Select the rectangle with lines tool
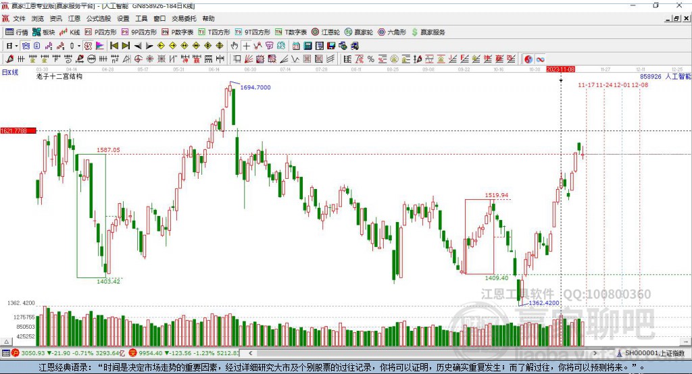Screen dimensions: 692x374 pos(237,59)
